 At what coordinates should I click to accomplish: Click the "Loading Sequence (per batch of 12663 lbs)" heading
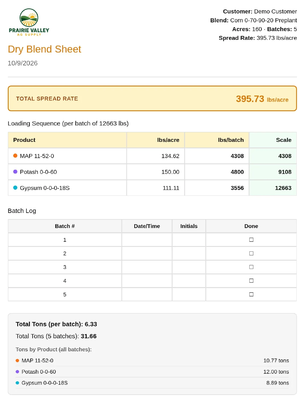click(68, 123)
